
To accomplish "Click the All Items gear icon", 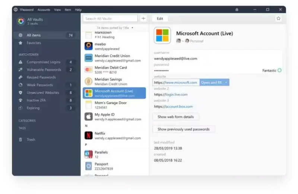I will 20,35.
